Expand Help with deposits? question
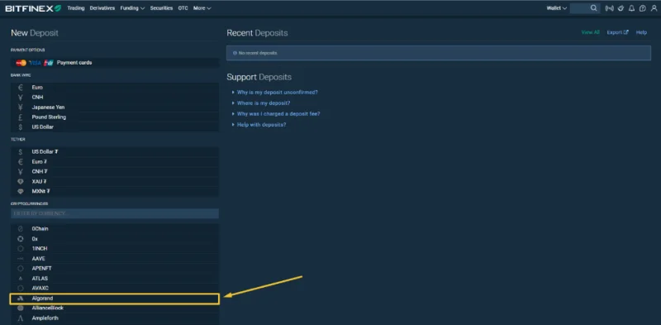Screen dimensions: 661x325 click(x=261, y=125)
